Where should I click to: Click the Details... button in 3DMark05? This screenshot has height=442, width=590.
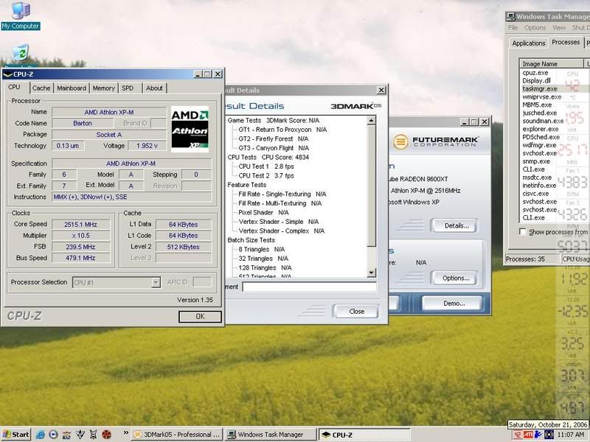pyautogui.click(x=456, y=226)
